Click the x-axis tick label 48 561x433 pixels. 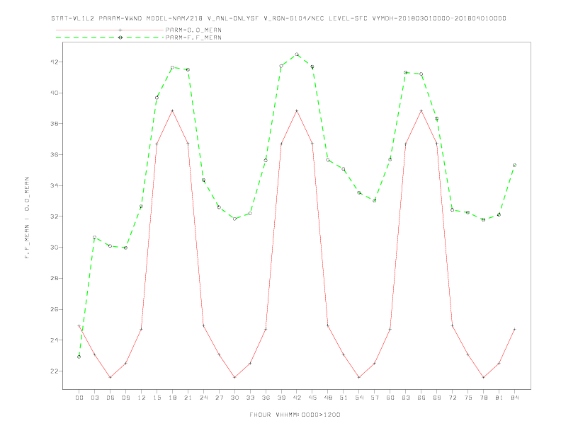point(328,398)
